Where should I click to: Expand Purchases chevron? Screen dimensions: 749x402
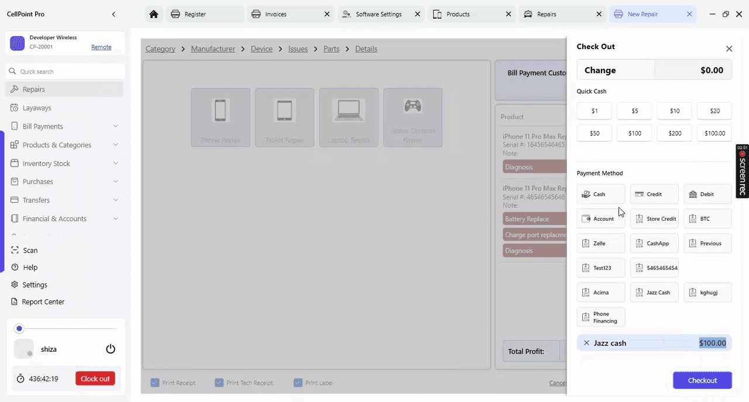coord(115,182)
